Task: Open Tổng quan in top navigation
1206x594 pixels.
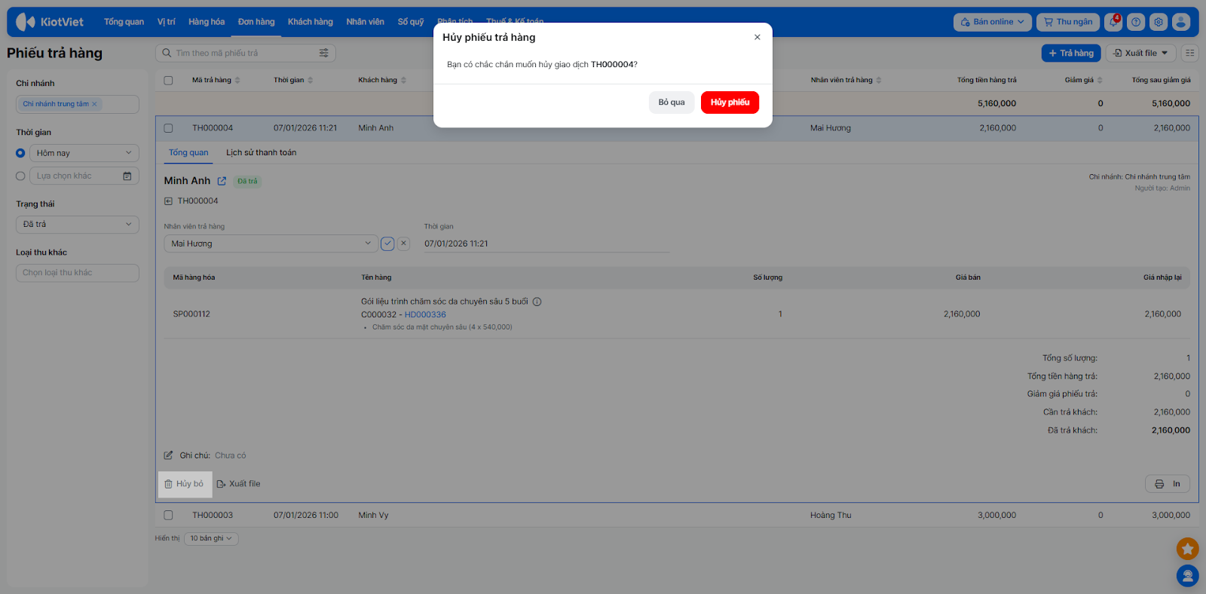Action: (124, 22)
